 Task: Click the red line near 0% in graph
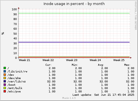pyautogui.click(x=74, y=57)
